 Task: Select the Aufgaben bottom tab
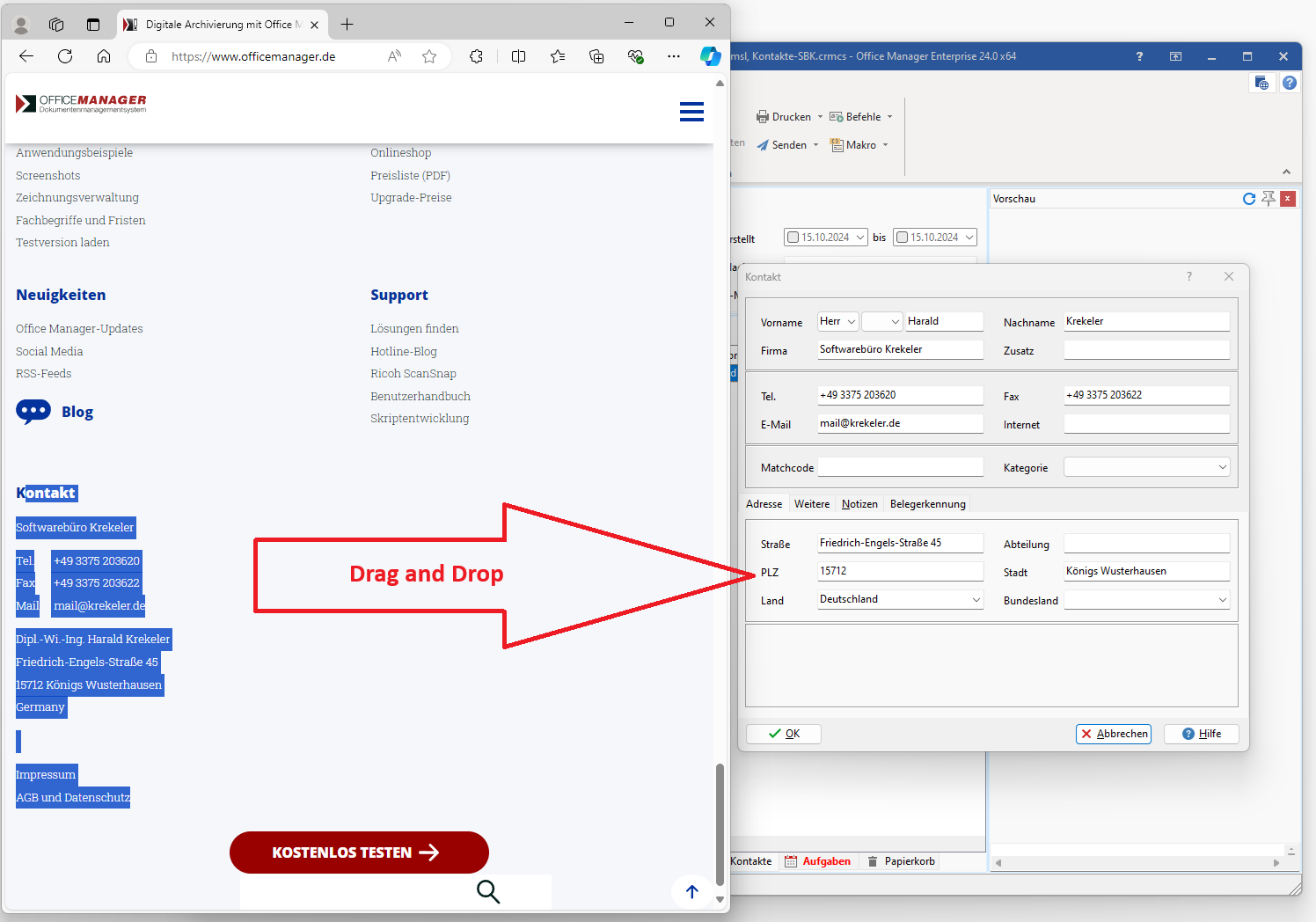click(818, 861)
